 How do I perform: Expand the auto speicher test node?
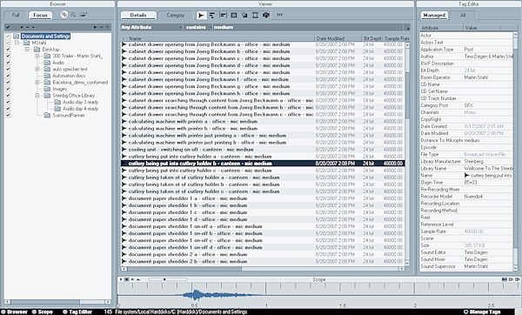point(37,69)
